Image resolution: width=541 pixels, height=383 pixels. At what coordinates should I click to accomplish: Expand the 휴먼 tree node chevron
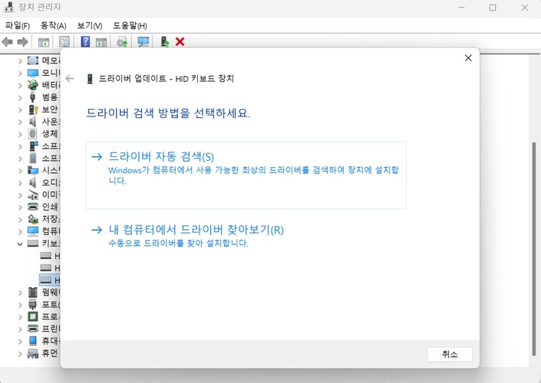point(20,354)
